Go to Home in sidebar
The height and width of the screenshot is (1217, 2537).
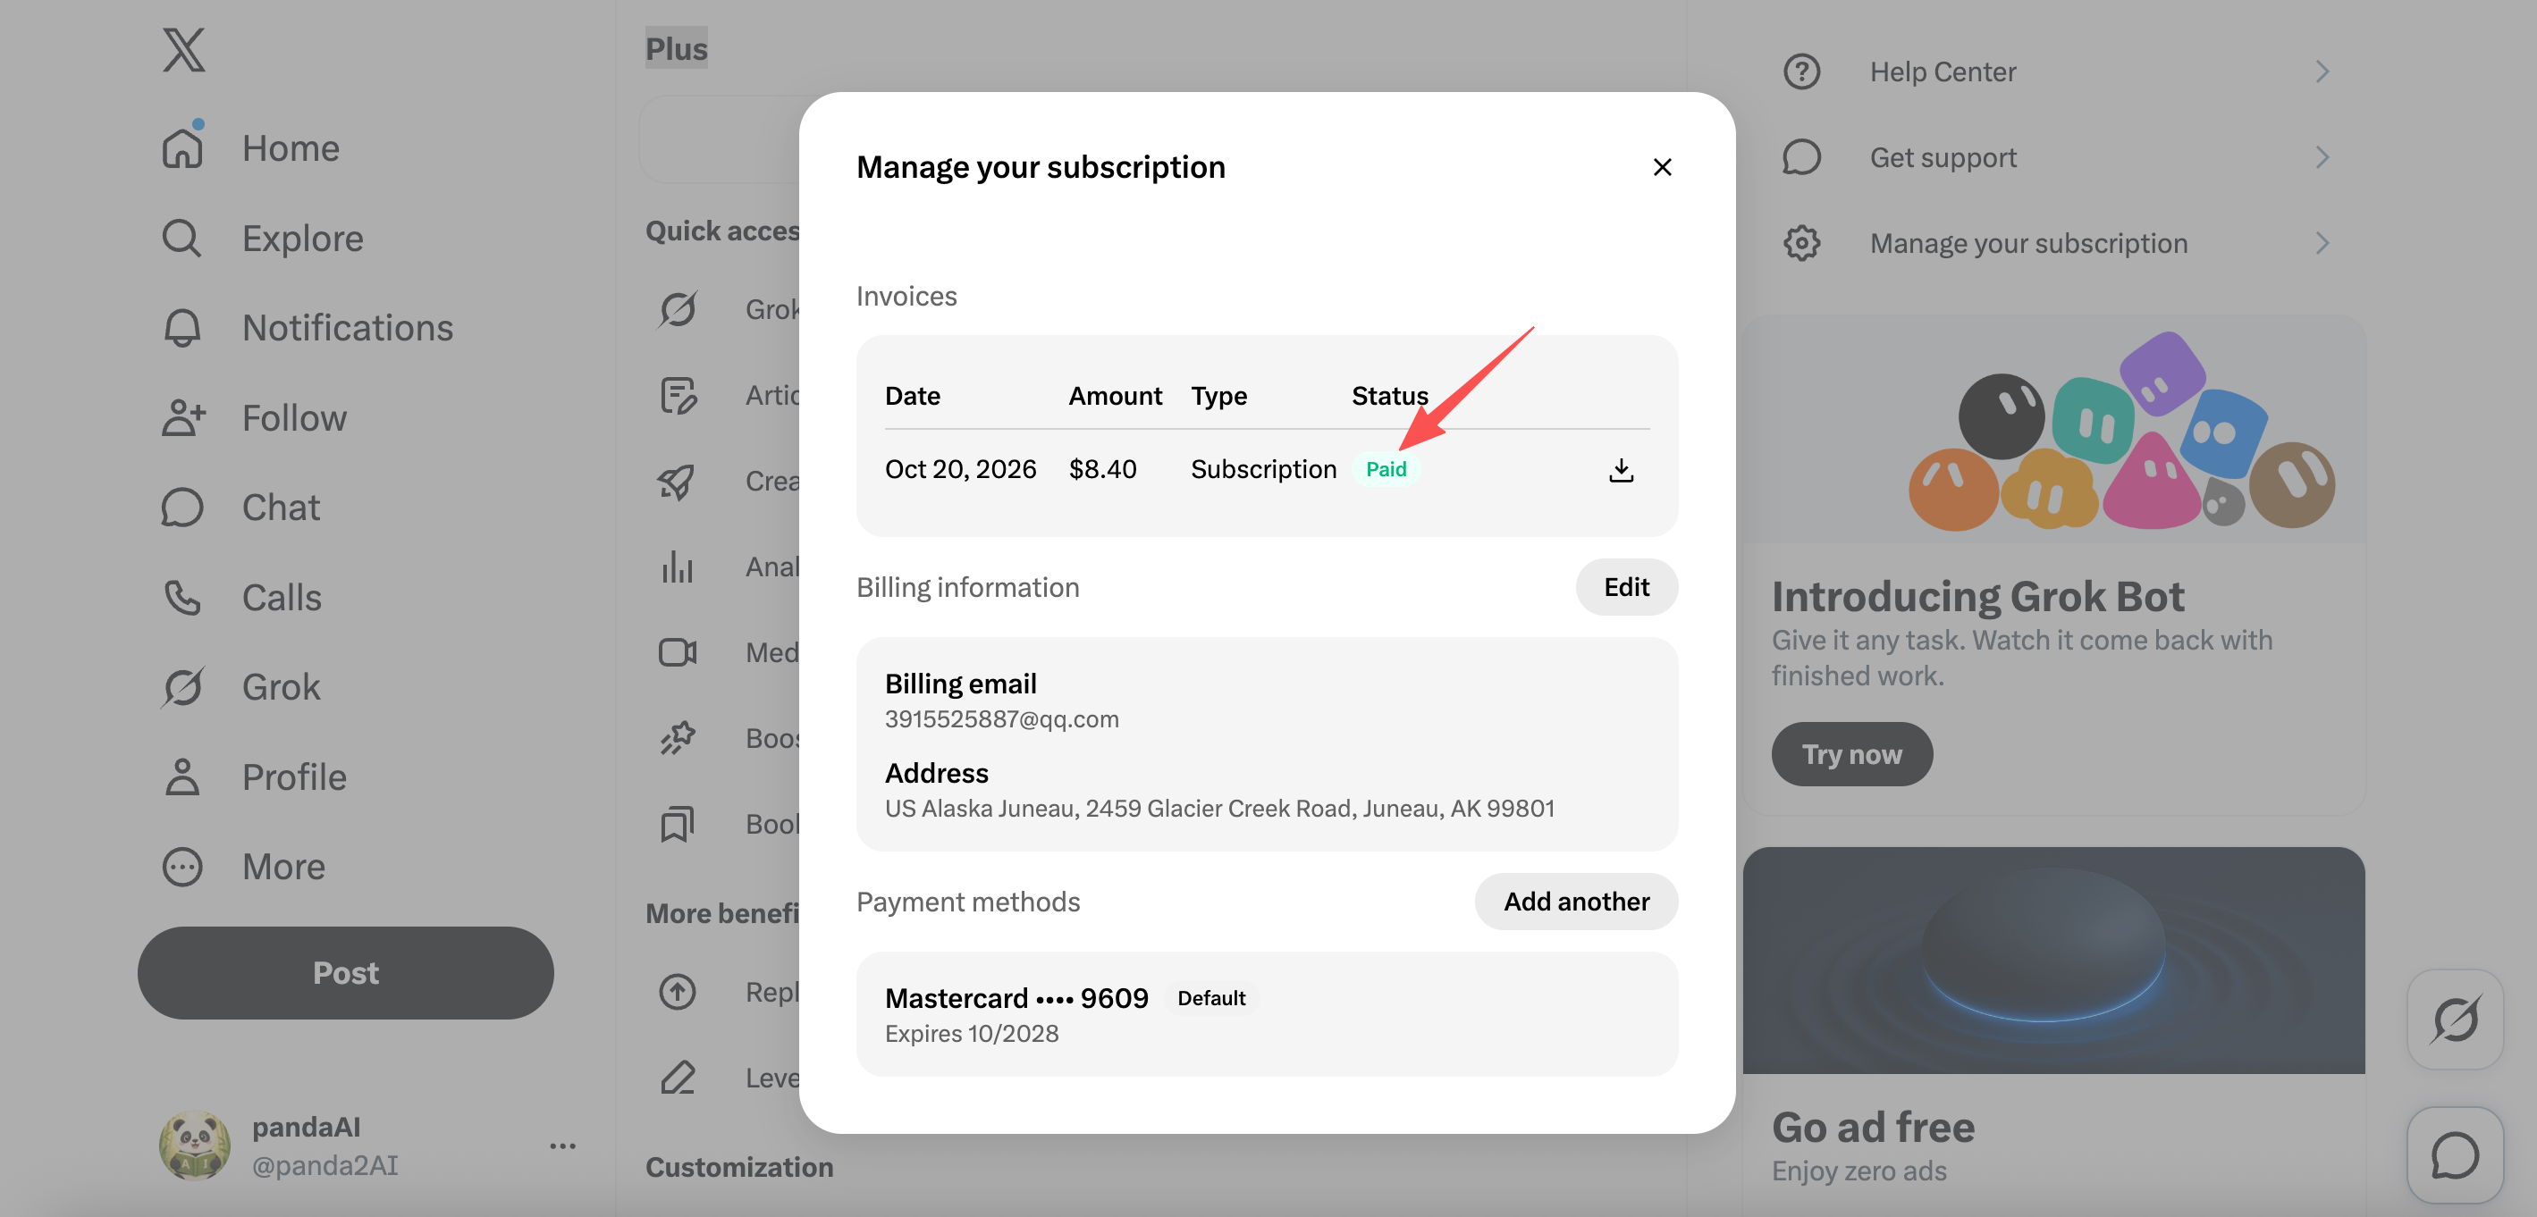point(252,147)
